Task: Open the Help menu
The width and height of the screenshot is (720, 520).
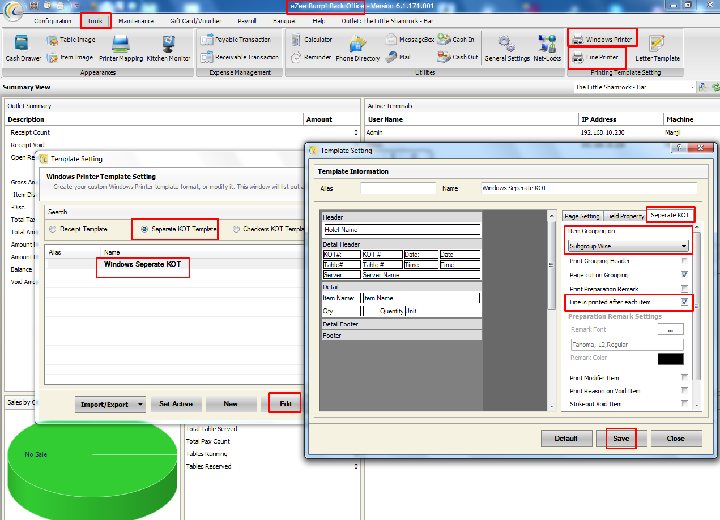Action: pyautogui.click(x=319, y=21)
